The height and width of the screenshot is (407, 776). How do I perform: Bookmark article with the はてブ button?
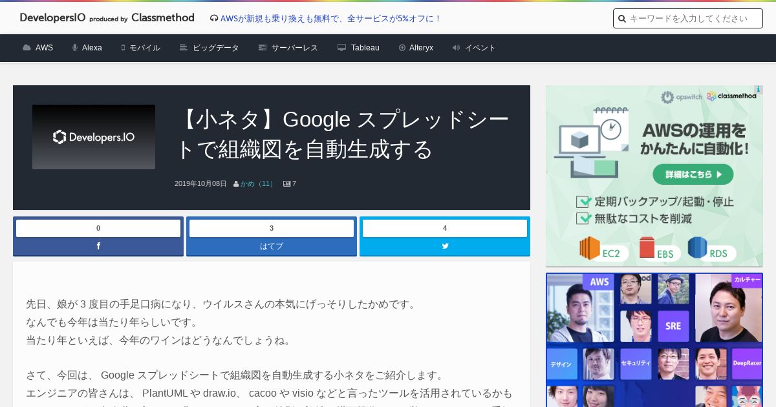click(x=272, y=246)
